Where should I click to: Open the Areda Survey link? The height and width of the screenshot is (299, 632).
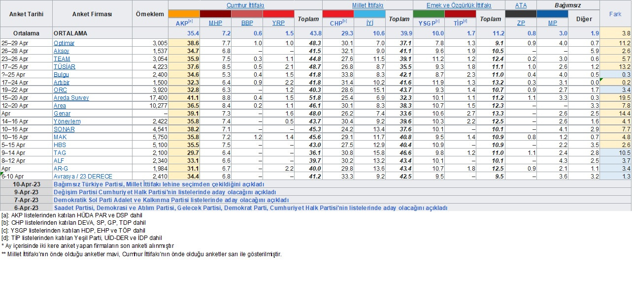[x=71, y=98]
